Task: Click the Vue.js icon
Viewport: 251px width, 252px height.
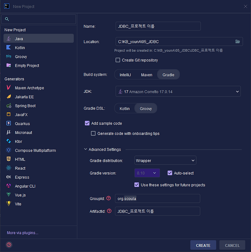Action: (x=8, y=195)
